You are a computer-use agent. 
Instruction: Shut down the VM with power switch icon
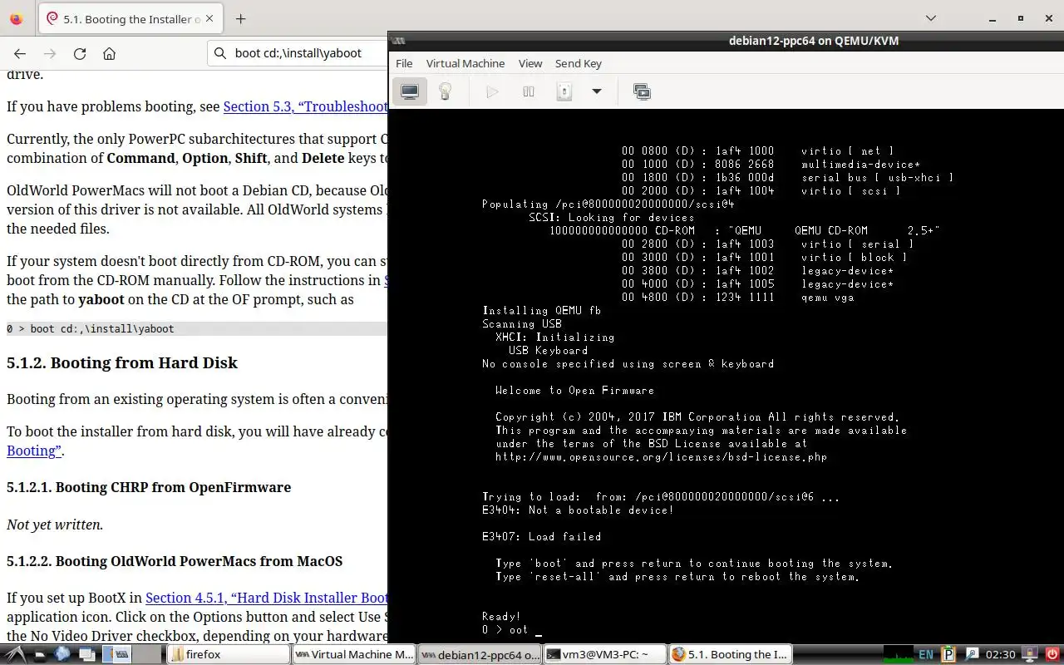564,91
